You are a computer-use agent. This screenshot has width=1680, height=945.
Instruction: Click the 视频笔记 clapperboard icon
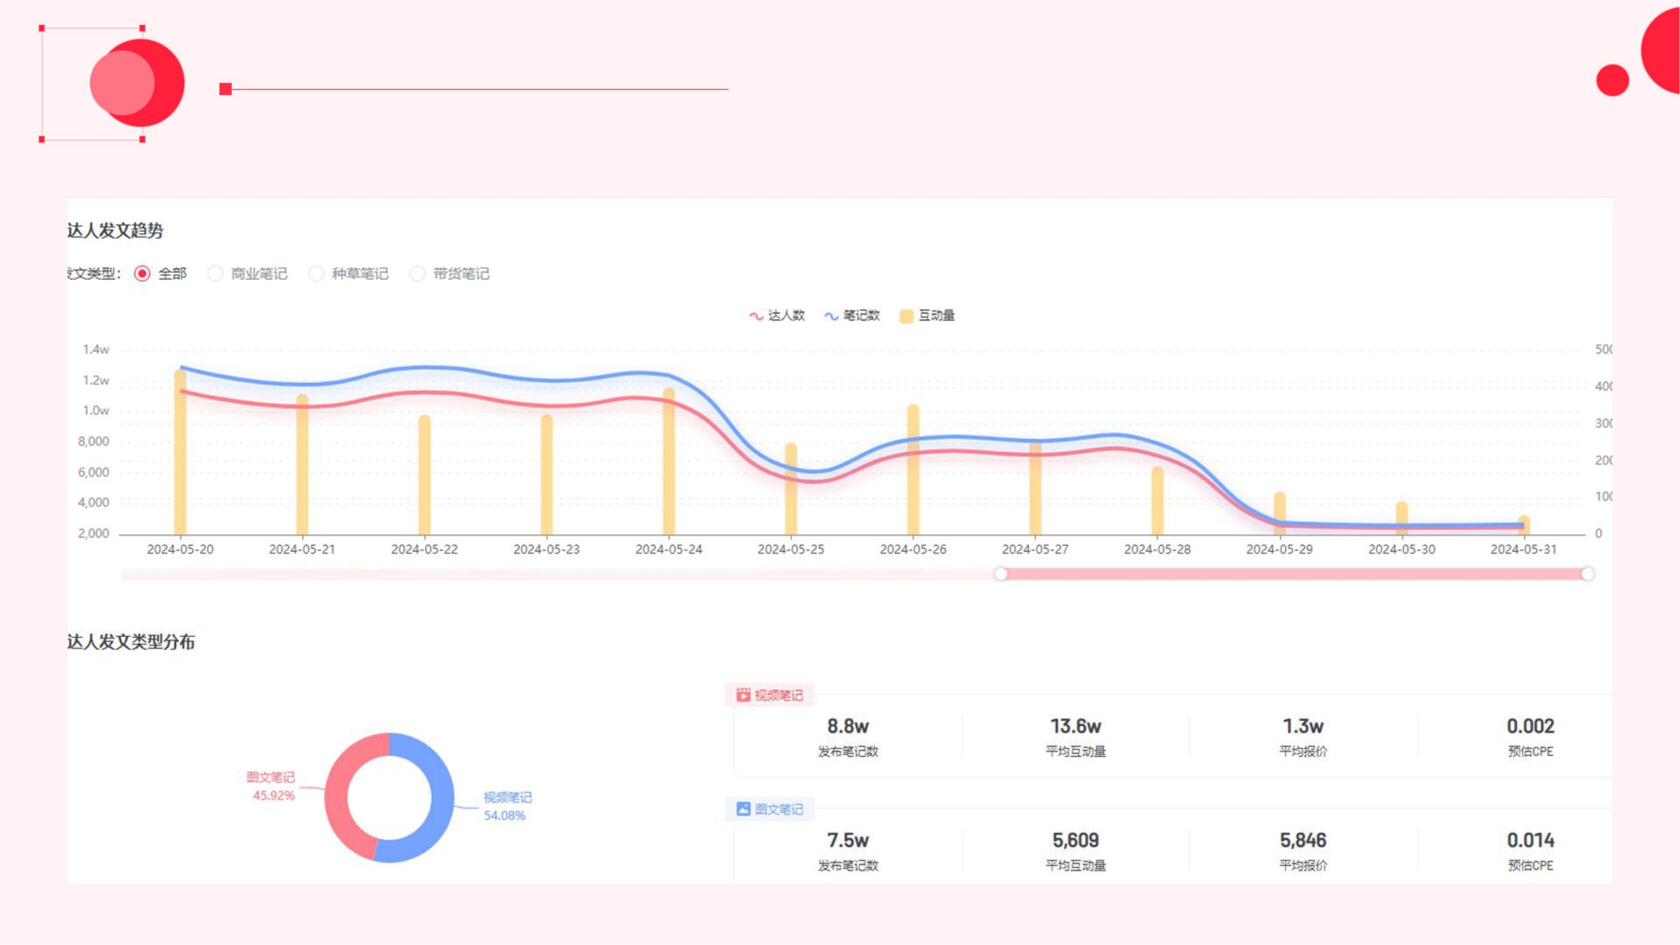point(743,695)
